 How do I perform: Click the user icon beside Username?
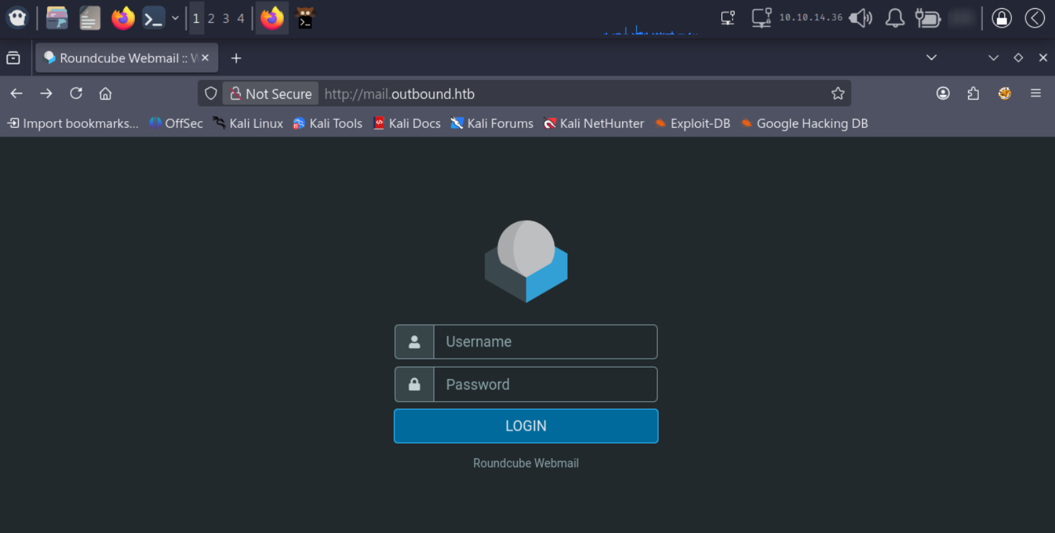pos(415,342)
